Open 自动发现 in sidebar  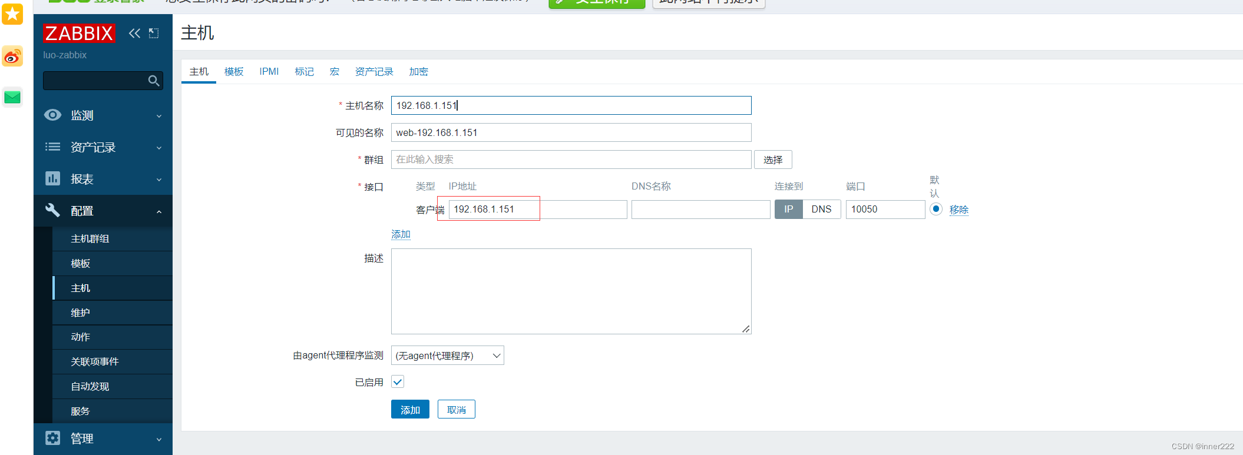pos(113,387)
